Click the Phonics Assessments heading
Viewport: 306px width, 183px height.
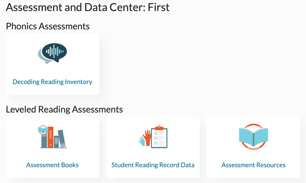click(x=48, y=26)
